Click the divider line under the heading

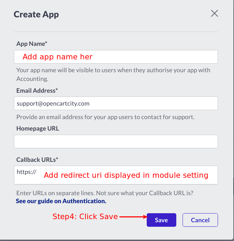(116, 32)
